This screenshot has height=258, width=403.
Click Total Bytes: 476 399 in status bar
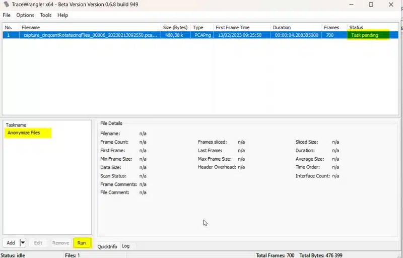321,255
